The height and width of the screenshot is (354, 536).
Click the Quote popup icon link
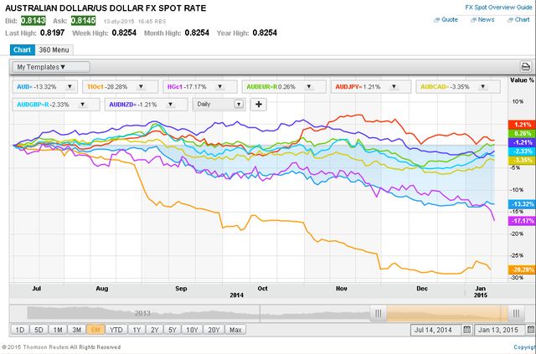coord(446,20)
